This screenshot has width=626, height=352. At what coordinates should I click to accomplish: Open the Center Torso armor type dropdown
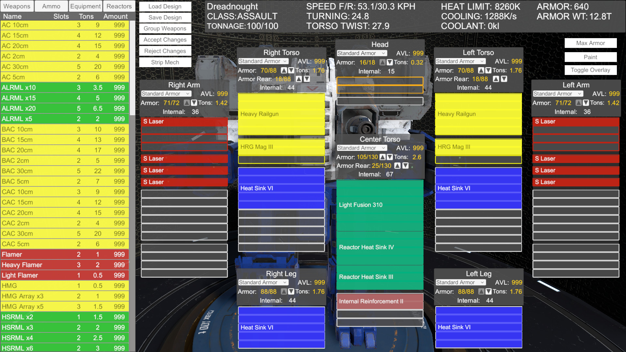click(x=361, y=148)
